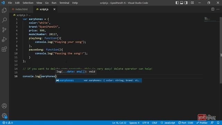This screenshot has height=125, width=222.
Task: Open the Extensions view
Action: coord(4,49)
